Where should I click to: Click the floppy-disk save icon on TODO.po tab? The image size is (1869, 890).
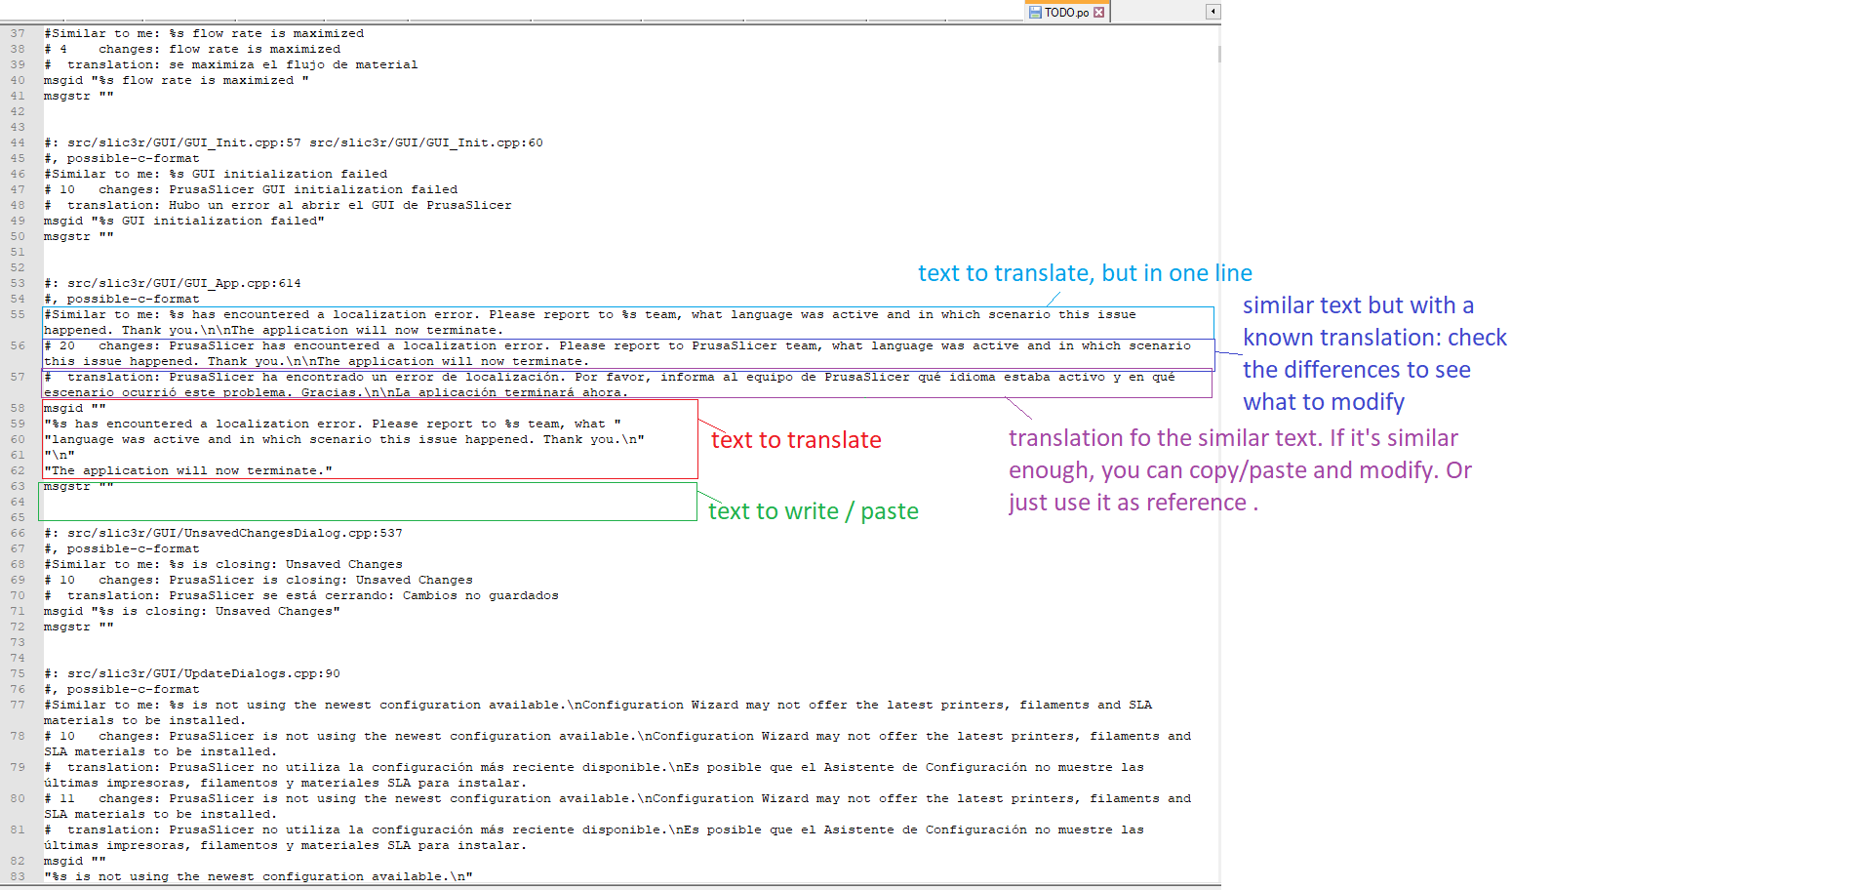[x=1034, y=12]
